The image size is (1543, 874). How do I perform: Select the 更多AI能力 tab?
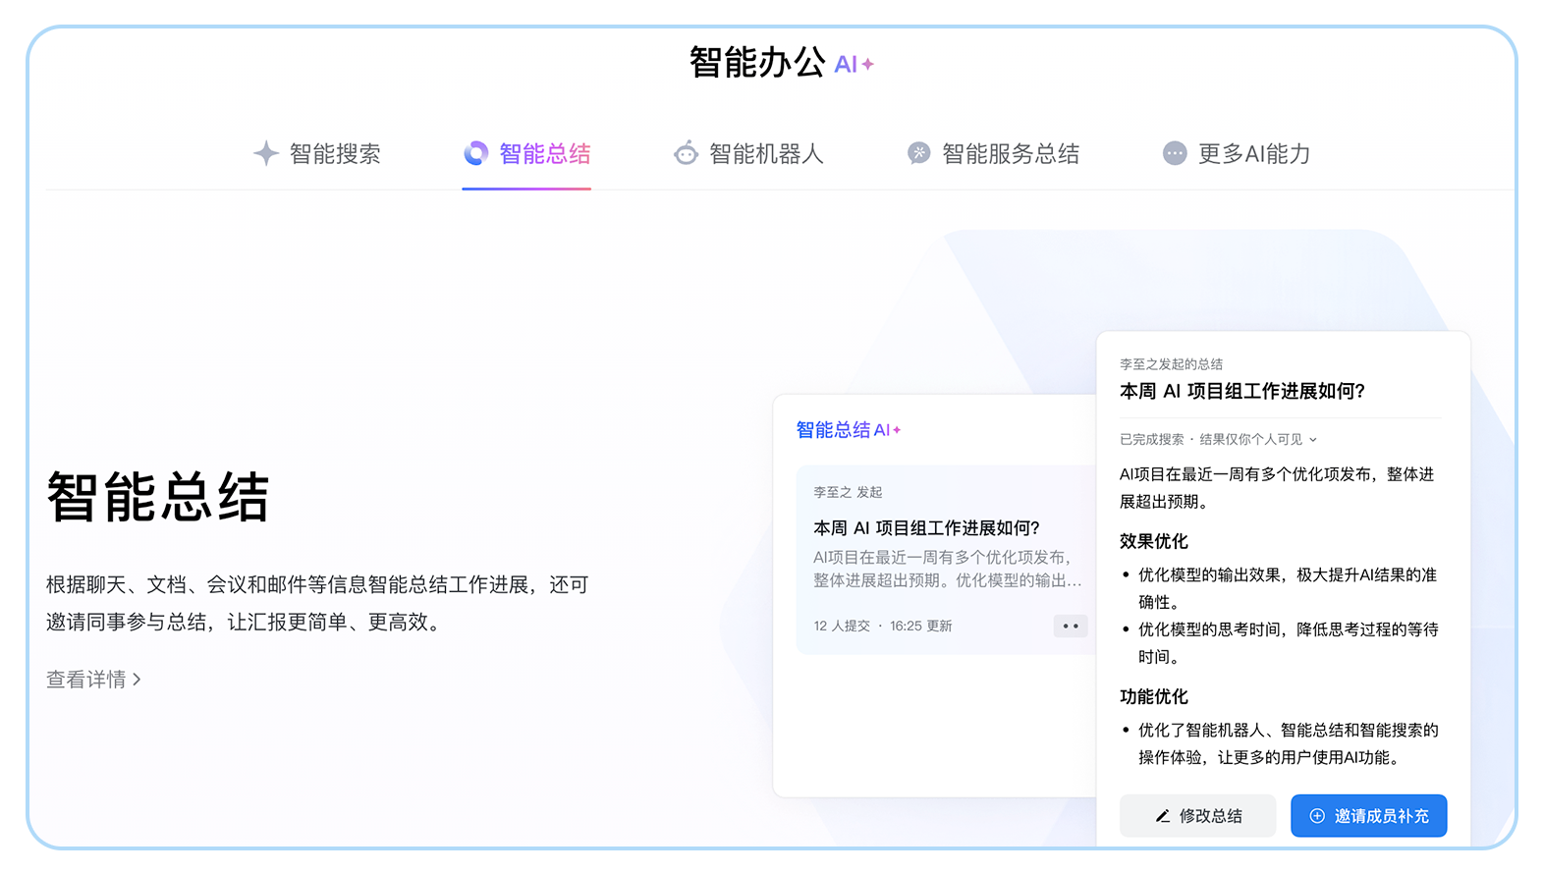tap(1253, 154)
